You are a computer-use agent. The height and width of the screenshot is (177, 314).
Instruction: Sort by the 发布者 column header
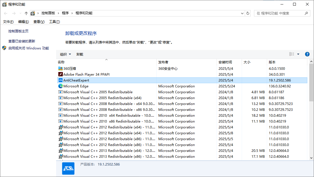coord(186,62)
